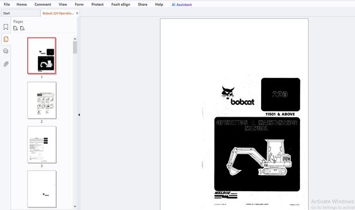Click the Operation & Maintenance Manual heading

pos(257,125)
